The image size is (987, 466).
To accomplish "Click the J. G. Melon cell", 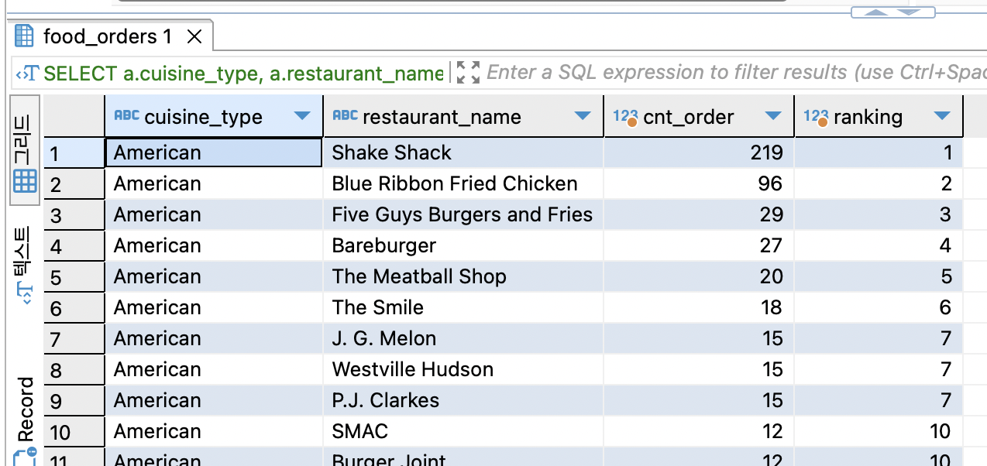I will point(463,338).
